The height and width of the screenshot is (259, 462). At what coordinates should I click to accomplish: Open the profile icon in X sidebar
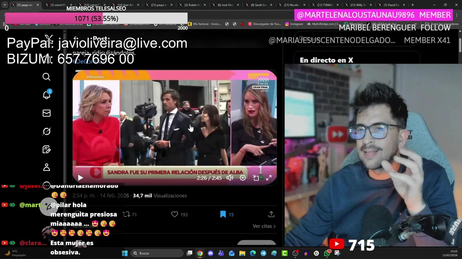point(46,167)
